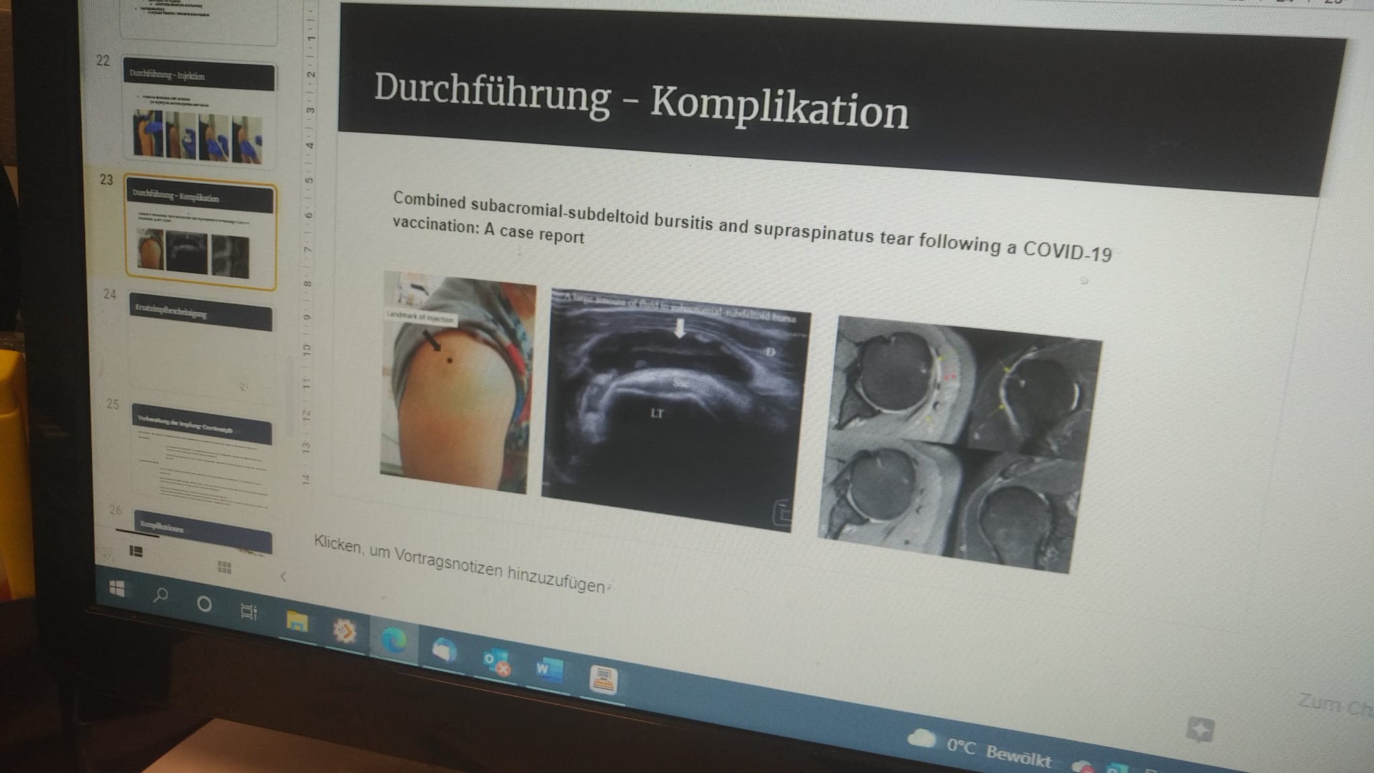Open Windows Start menu
The image size is (1374, 773).
click(117, 589)
